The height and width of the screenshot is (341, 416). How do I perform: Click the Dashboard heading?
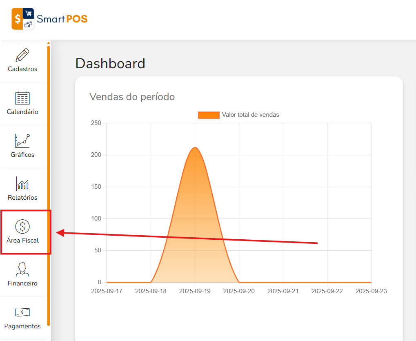pos(110,64)
